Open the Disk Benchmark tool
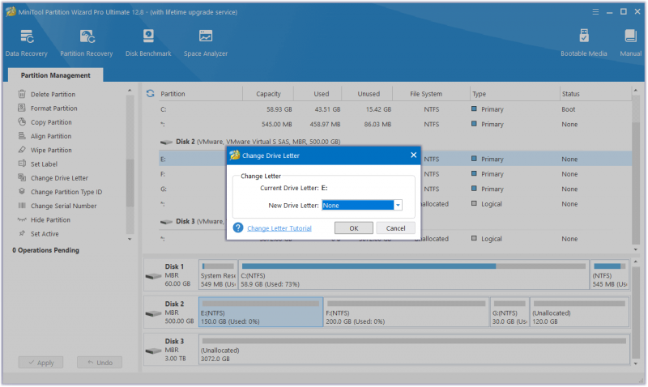648x387 pixels. 148,43
